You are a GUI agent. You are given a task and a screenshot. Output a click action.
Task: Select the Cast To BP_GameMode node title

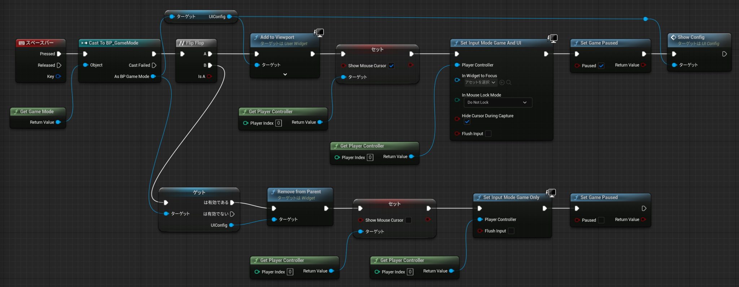click(x=114, y=43)
